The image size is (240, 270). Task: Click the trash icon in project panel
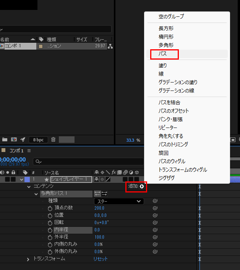point(54,139)
